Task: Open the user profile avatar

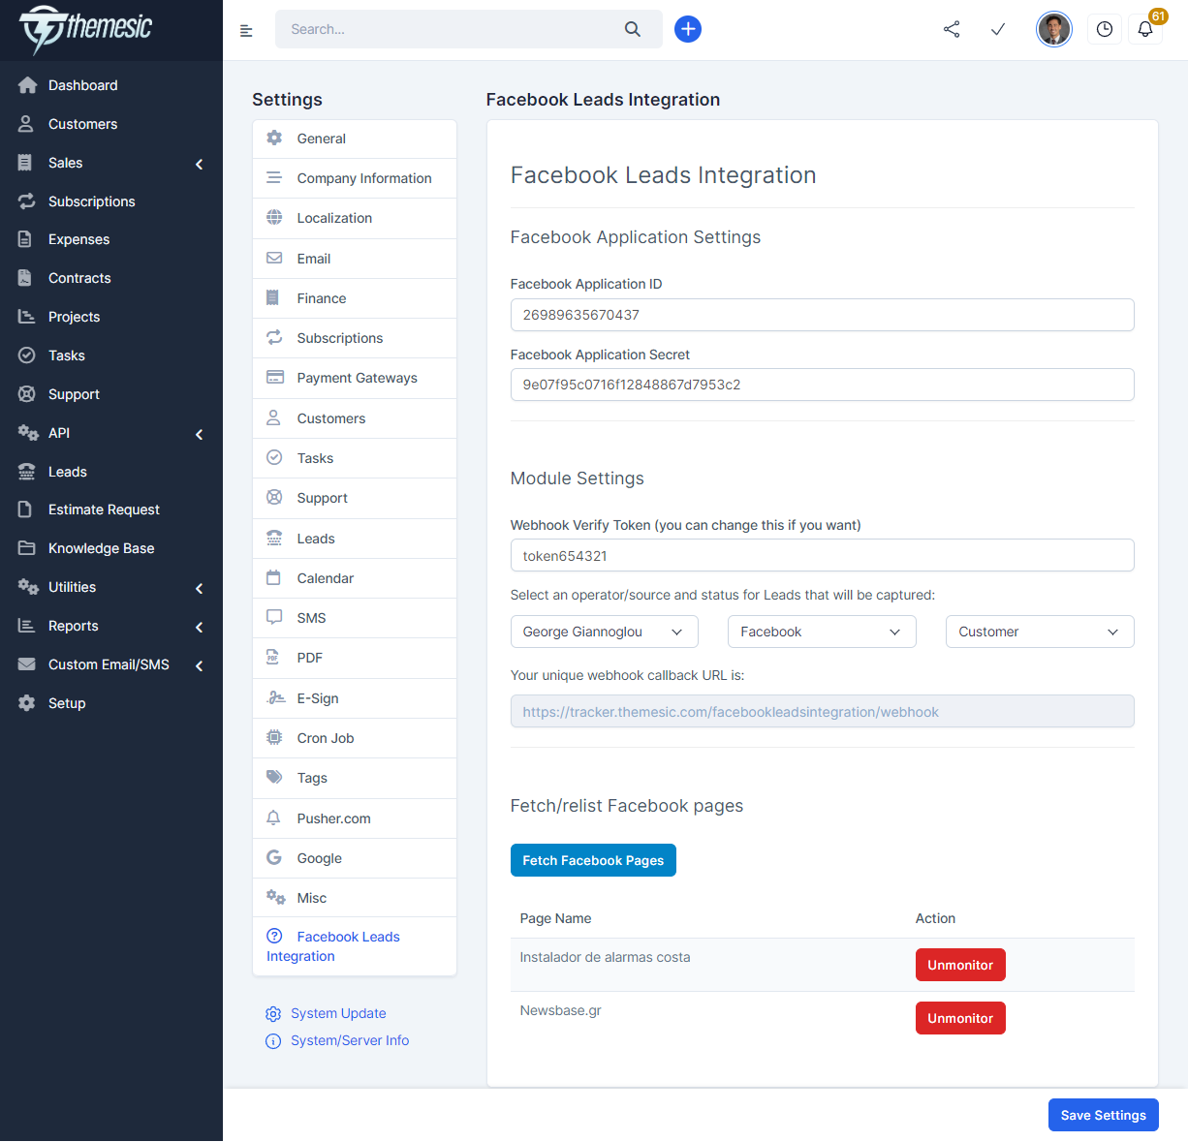Action: coord(1054,29)
